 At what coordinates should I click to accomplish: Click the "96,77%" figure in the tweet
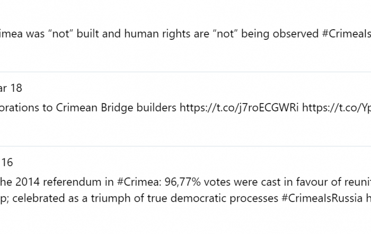182,182
